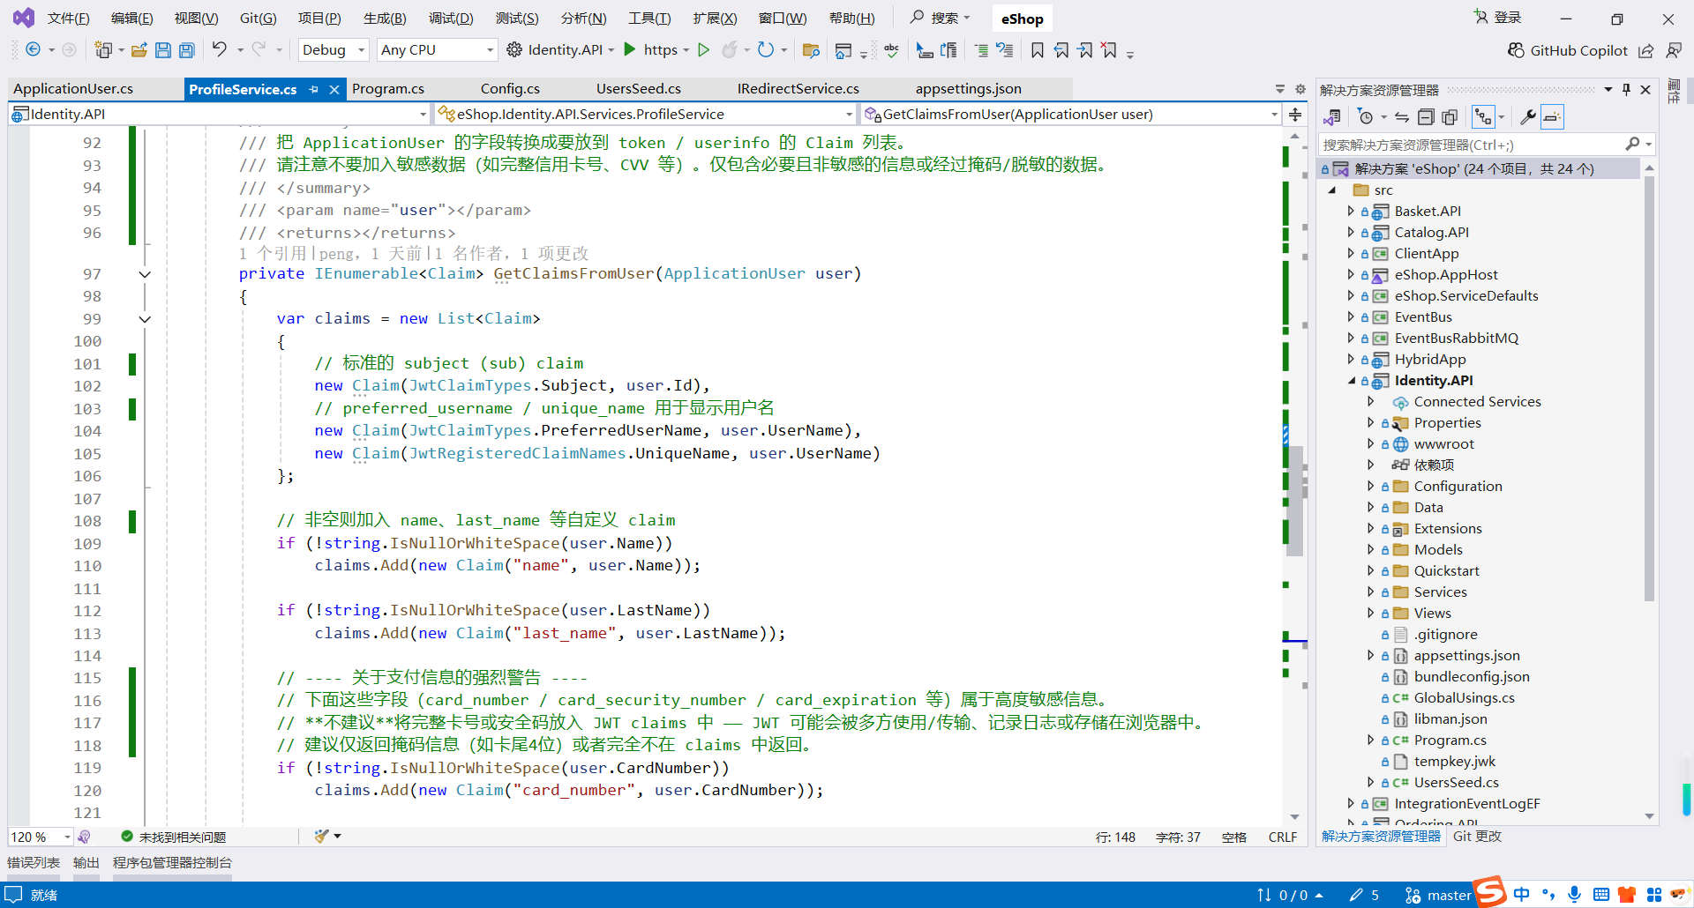Collapse the Identity.API project node
Viewport: 1694px width, 908px height.
point(1352,381)
